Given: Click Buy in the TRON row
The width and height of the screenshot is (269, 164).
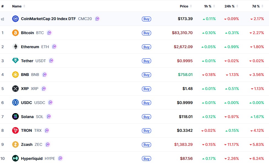Looking at the screenshot, I should [x=147, y=131].
